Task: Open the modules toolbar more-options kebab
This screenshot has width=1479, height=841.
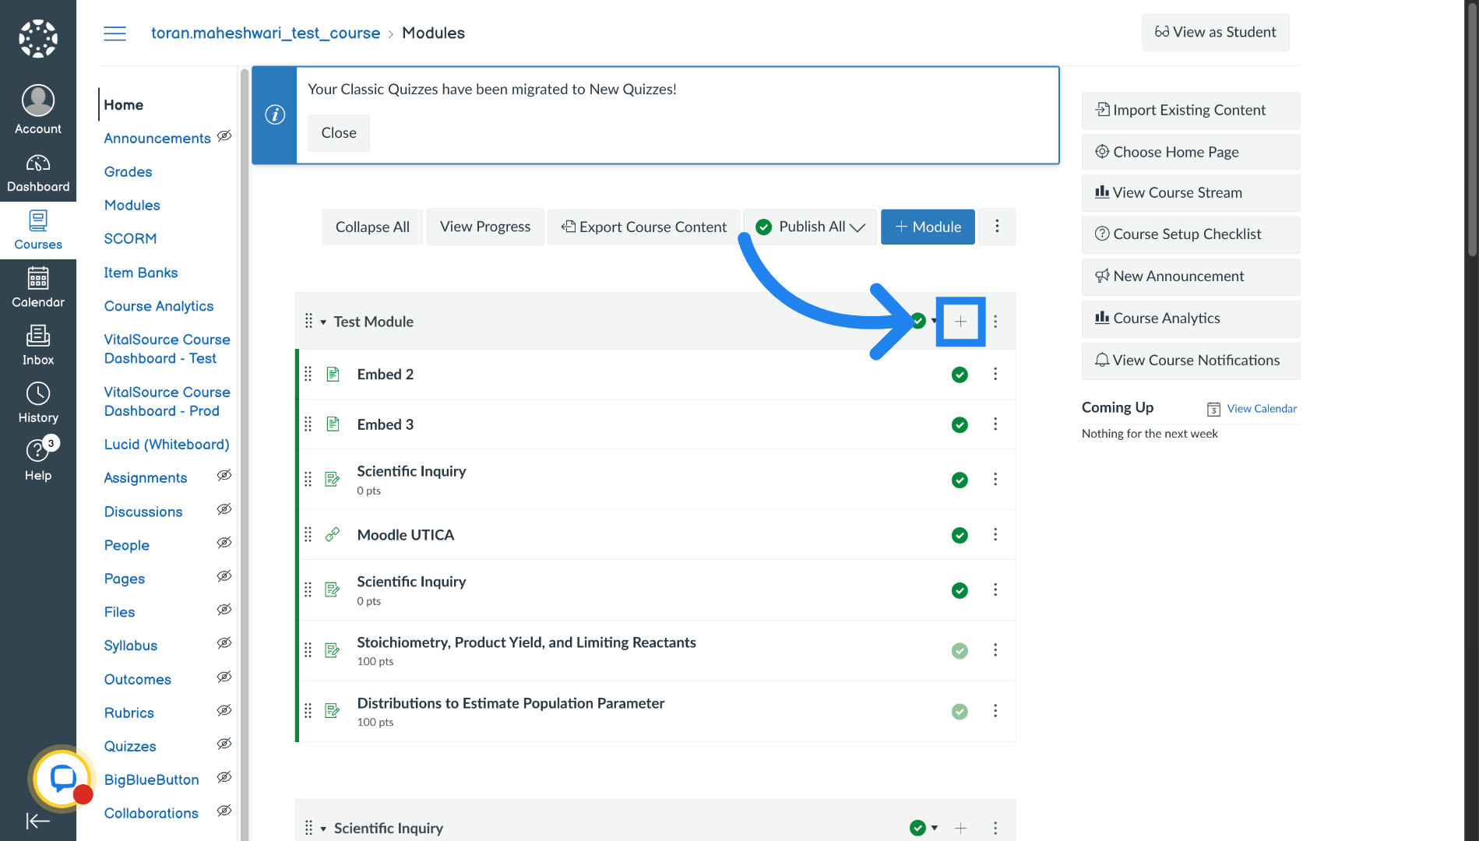Action: point(997,227)
